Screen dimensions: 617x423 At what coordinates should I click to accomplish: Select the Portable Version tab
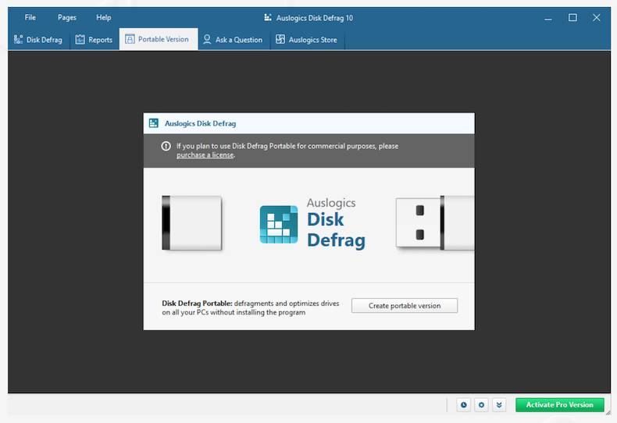[x=157, y=40]
